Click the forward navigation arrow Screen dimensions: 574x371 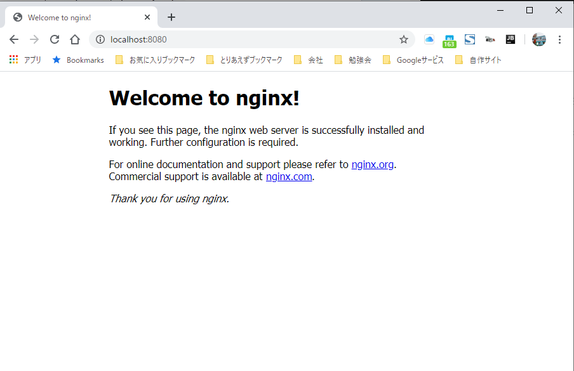click(34, 39)
